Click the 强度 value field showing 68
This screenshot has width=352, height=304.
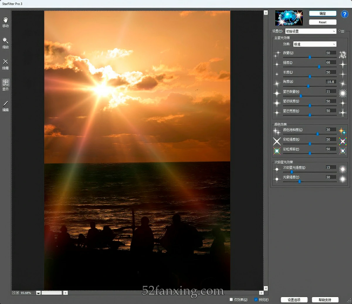click(331, 63)
